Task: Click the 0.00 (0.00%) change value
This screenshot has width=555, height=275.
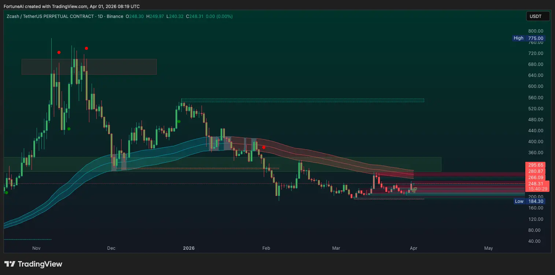Action: click(219, 16)
